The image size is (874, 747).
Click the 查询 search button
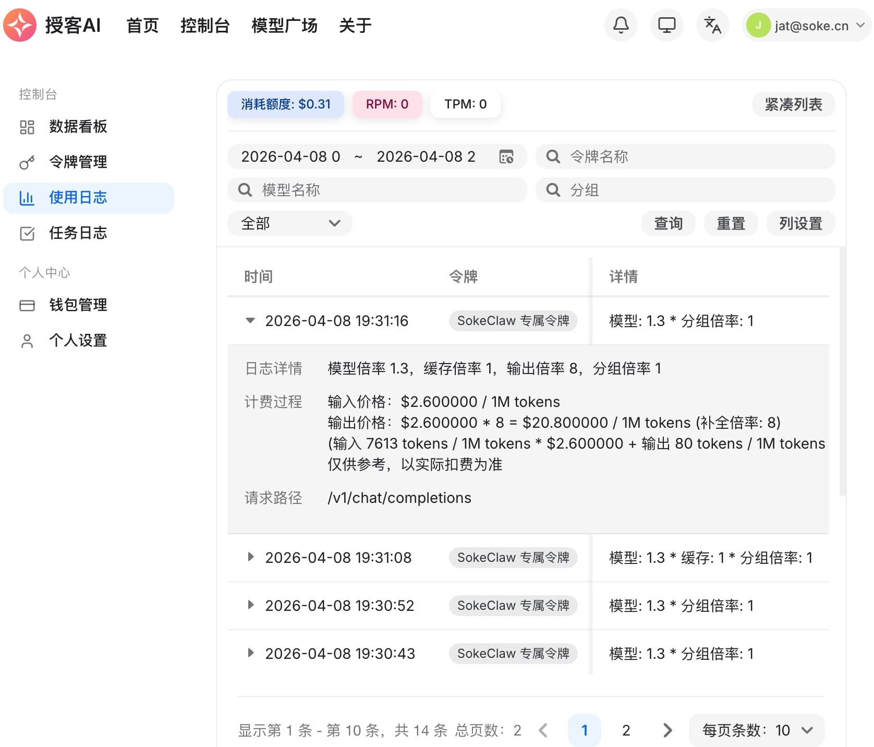tap(668, 223)
